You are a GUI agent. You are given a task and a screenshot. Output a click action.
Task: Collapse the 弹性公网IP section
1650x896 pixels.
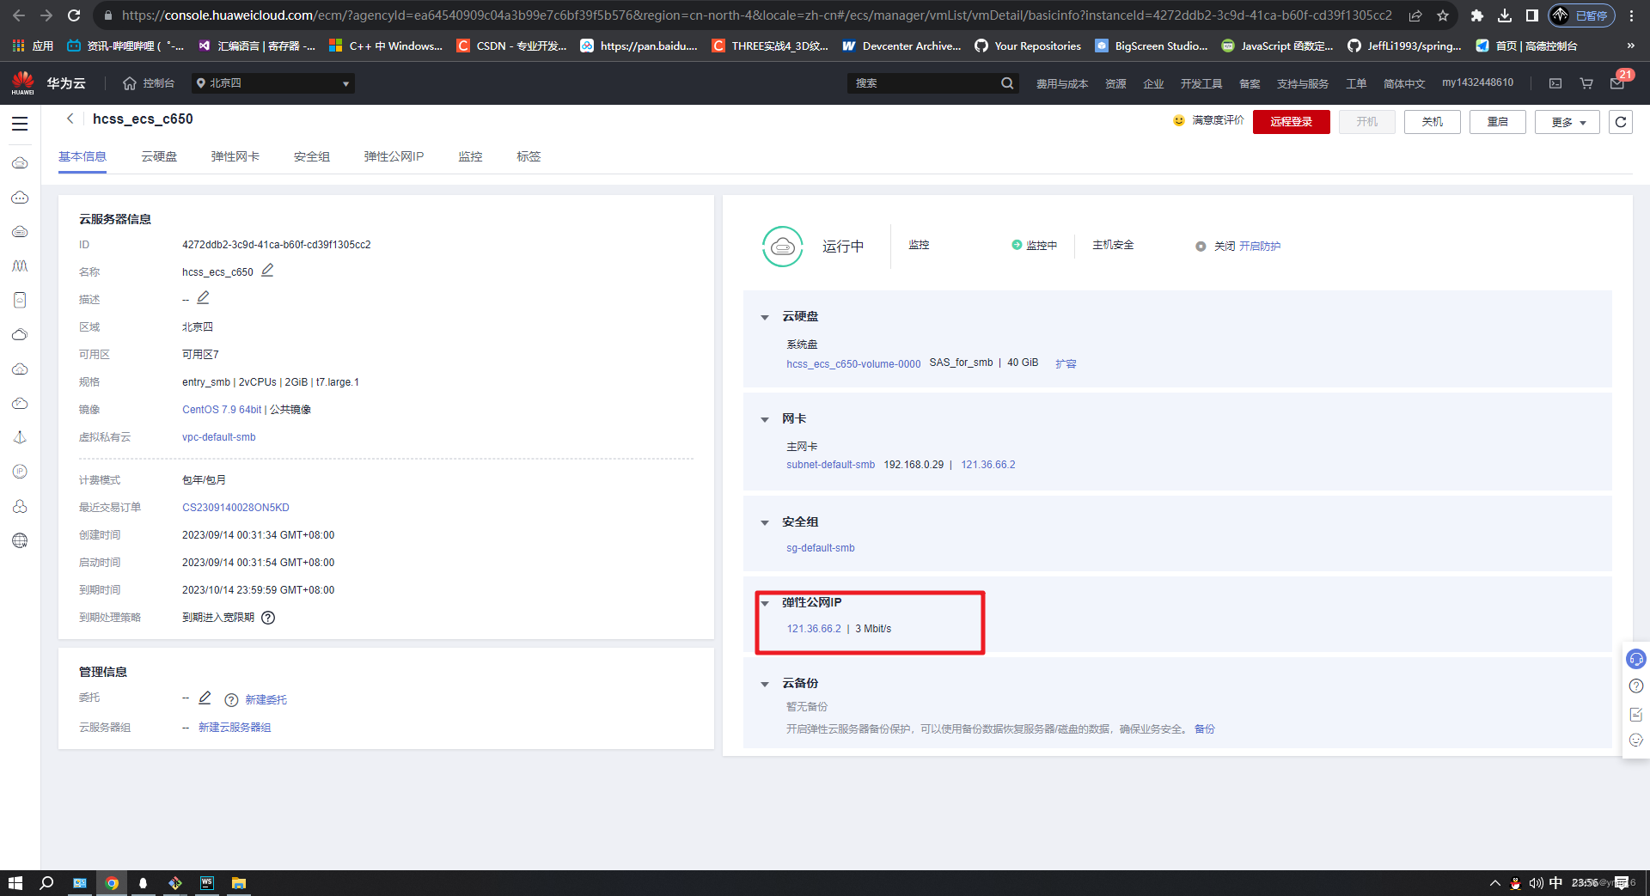[x=765, y=603]
